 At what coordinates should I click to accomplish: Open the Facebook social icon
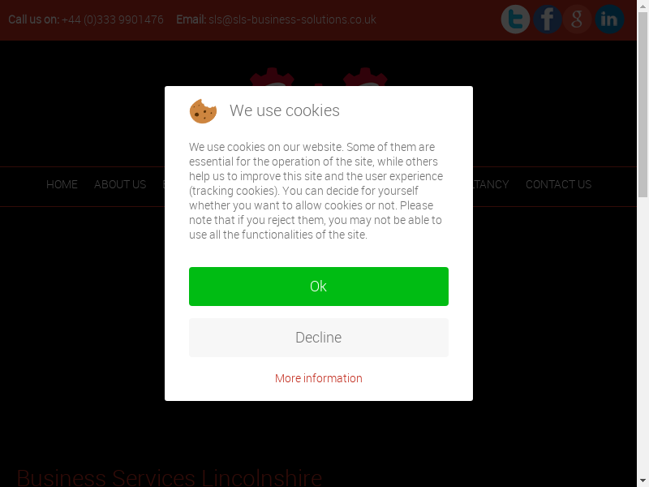(x=547, y=19)
